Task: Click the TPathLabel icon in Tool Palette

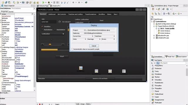Action: (153, 103)
